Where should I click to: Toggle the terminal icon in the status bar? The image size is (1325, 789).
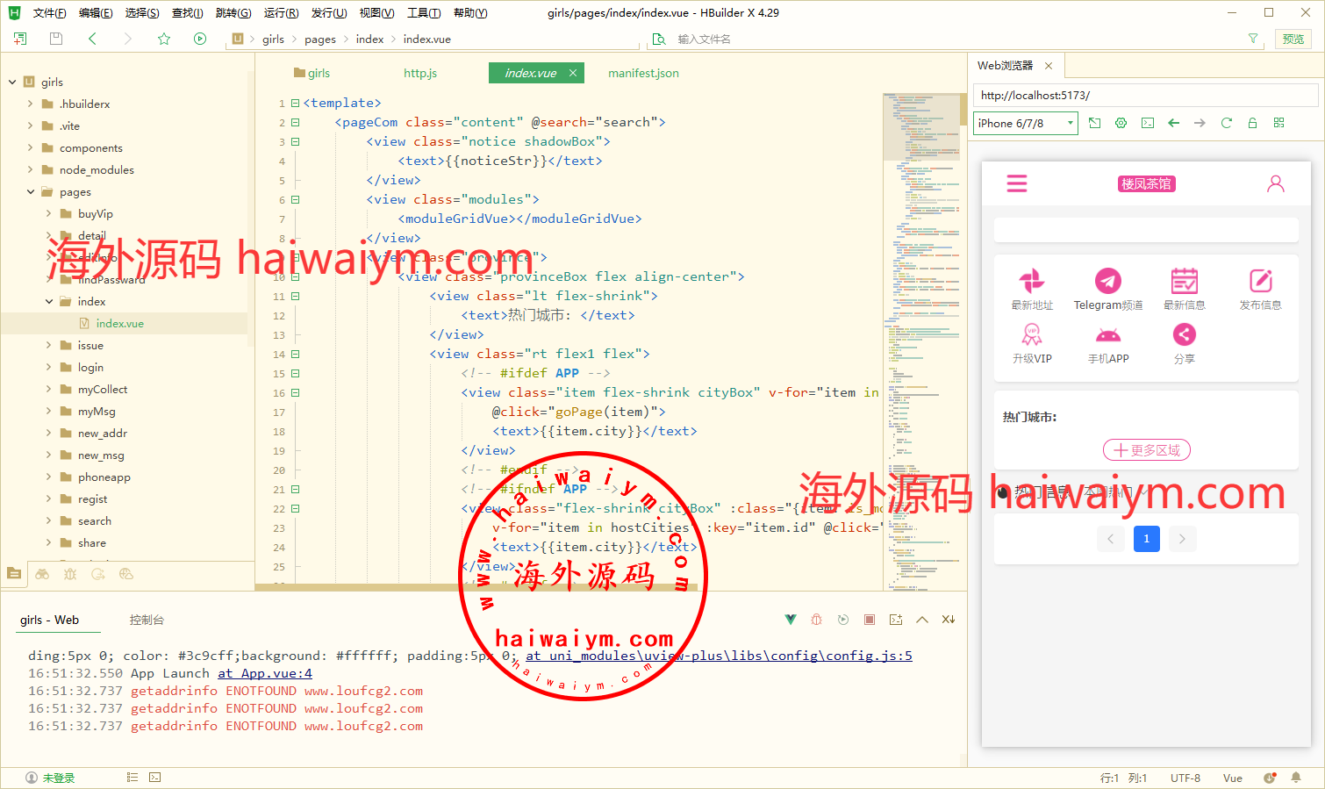155,778
